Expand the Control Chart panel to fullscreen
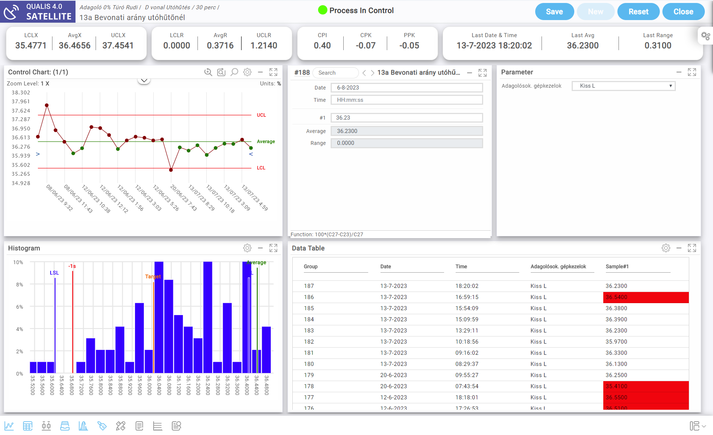The width and height of the screenshot is (713, 435). point(273,72)
